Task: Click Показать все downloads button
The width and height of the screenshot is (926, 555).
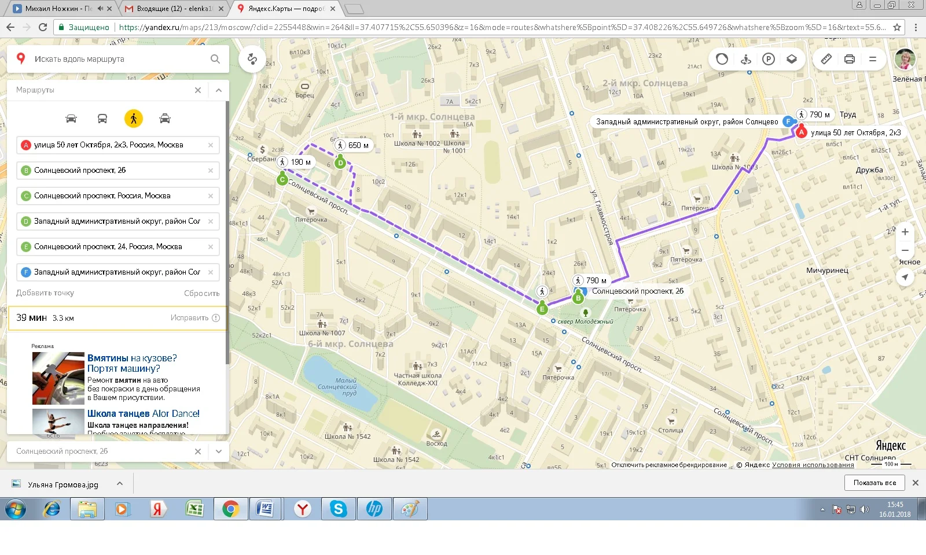Action: click(874, 483)
